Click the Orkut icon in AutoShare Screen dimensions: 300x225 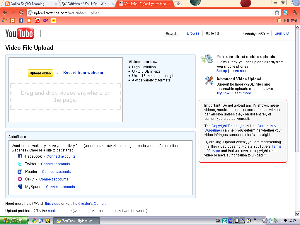pyautogui.click(x=20, y=179)
